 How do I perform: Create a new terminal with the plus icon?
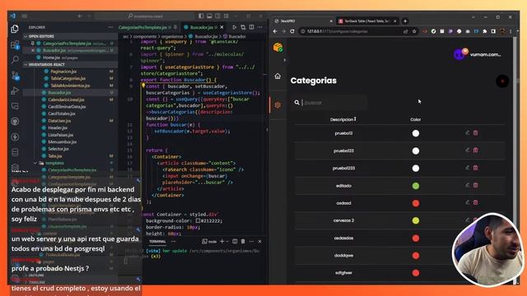(222, 241)
